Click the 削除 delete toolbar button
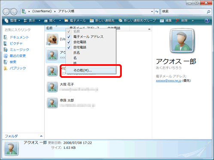214x160 pixels. pyautogui.click(x=181, y=21)
